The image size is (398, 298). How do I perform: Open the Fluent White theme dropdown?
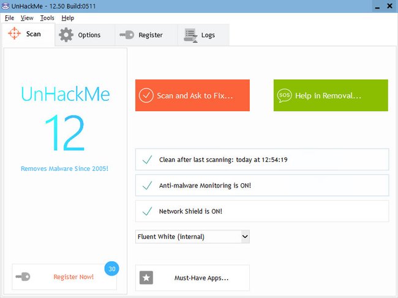192,236
